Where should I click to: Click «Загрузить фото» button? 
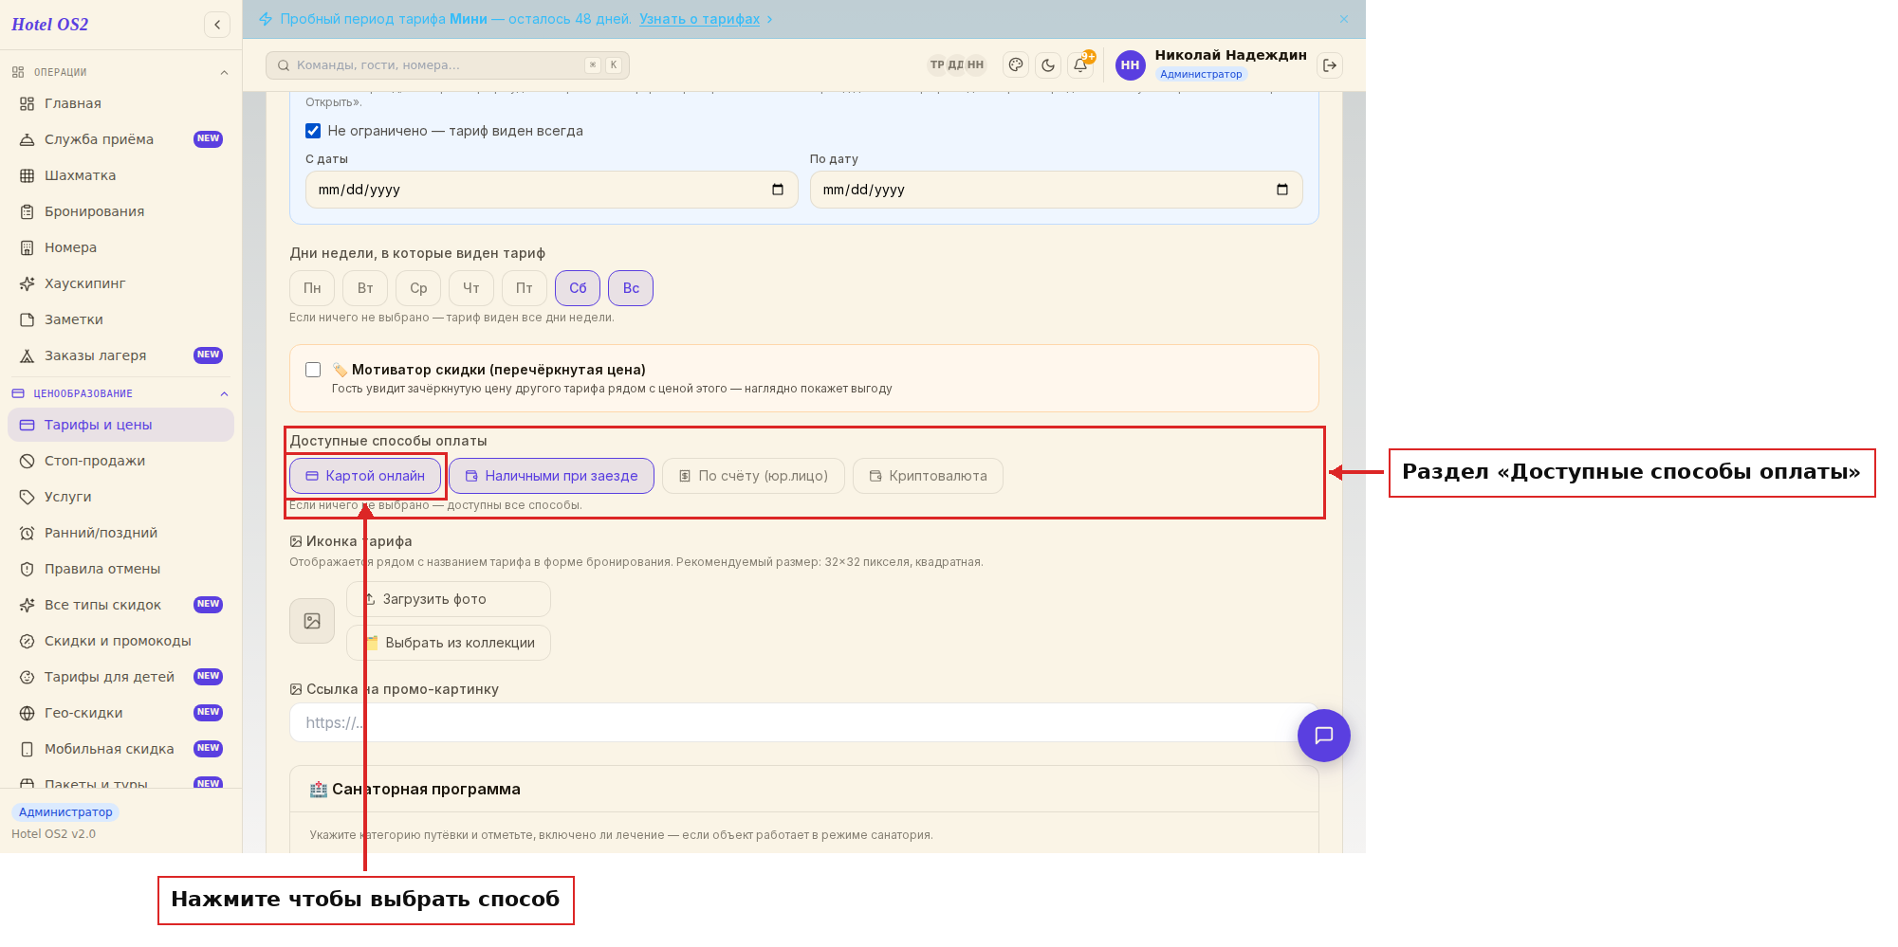tap(449, 599)
